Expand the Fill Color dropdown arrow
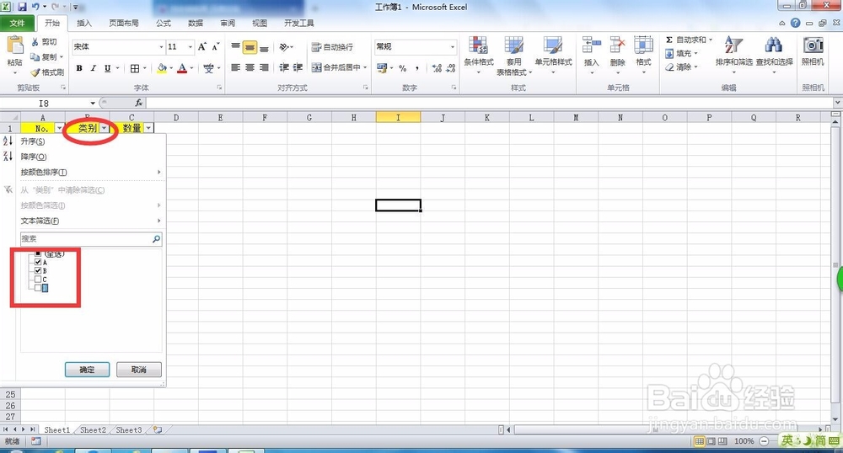843x453 pixels. coord(171,68)
